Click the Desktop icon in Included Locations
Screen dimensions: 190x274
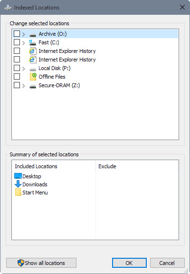tap(18, 176)
